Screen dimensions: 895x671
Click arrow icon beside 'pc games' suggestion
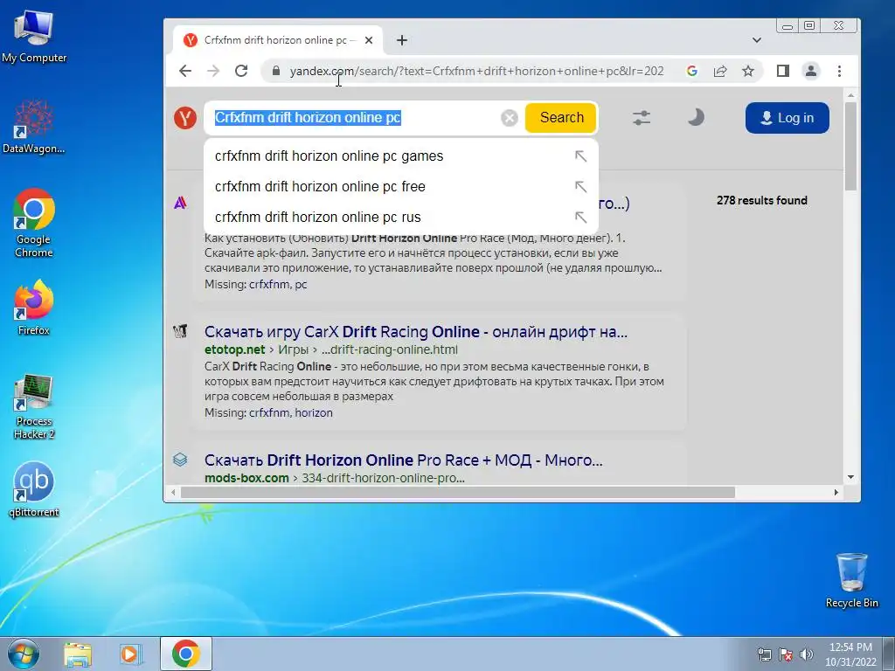[x=580, y=156]
